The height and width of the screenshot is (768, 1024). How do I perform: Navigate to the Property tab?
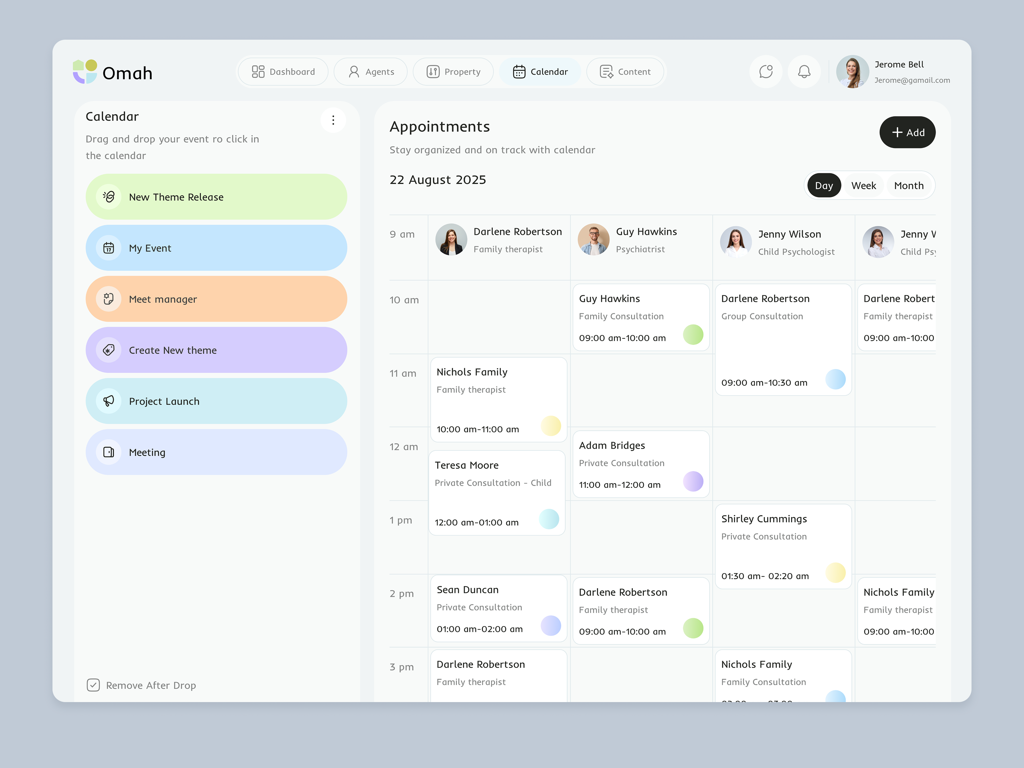[x=453, y=71]
